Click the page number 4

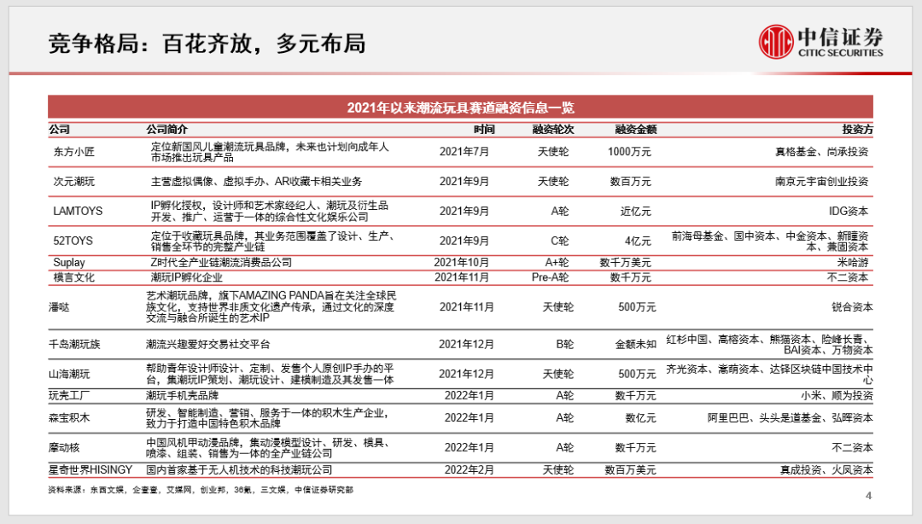868,496
